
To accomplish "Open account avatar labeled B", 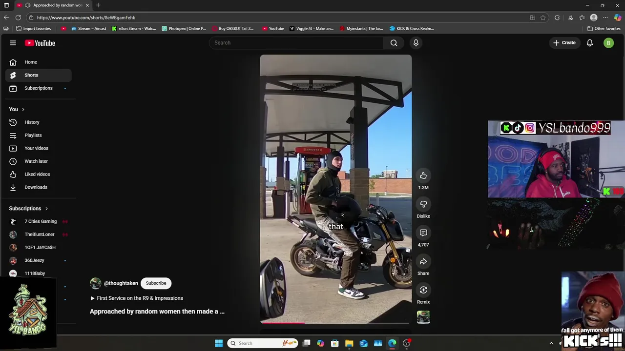I will 608,43.
